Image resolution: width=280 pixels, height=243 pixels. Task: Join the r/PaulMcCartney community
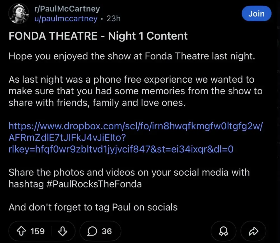point(256,13)
